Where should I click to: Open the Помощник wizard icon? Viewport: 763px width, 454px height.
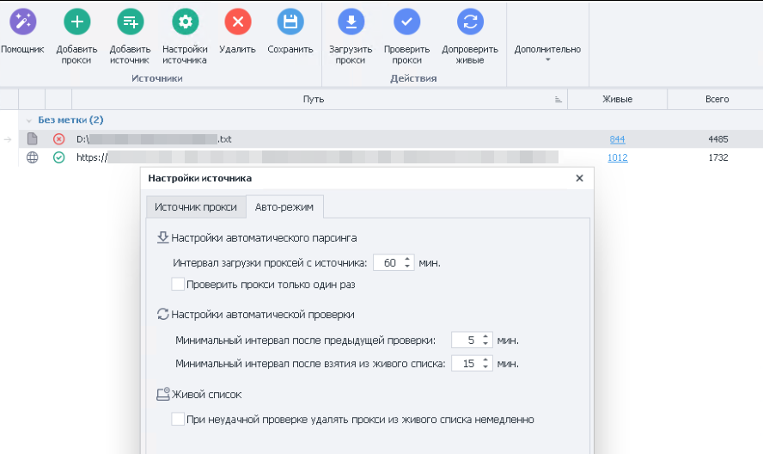coord(22,22)
